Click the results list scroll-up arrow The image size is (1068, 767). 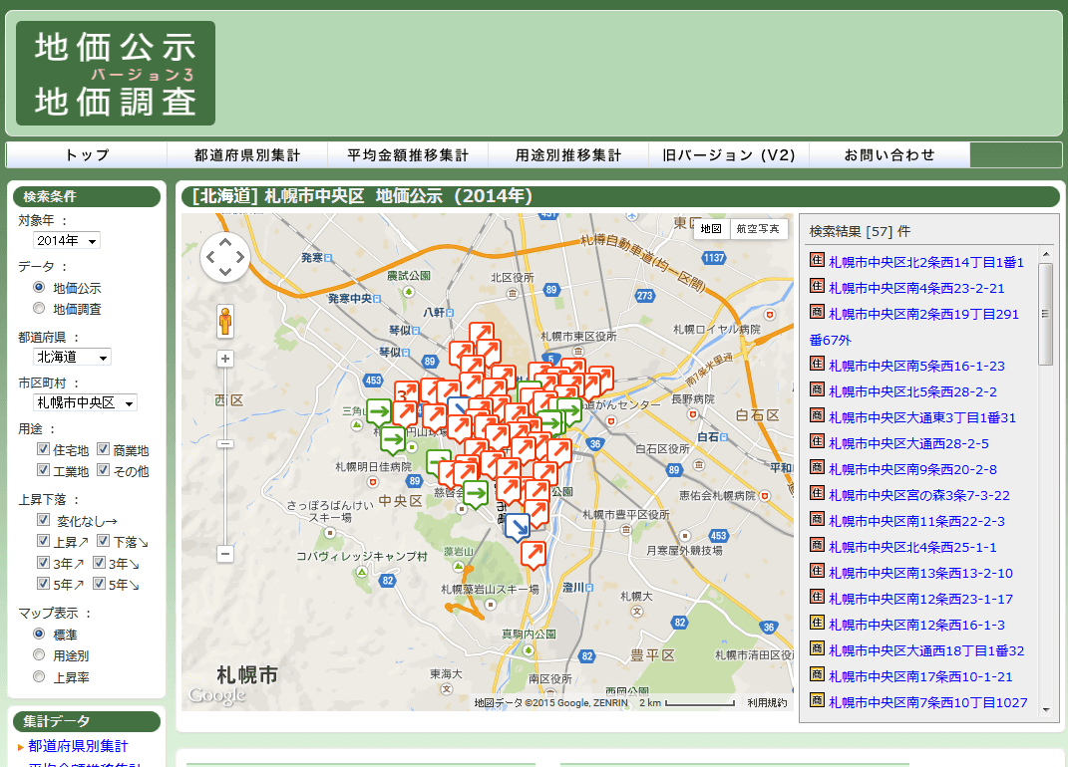(x=1045, y=254)
